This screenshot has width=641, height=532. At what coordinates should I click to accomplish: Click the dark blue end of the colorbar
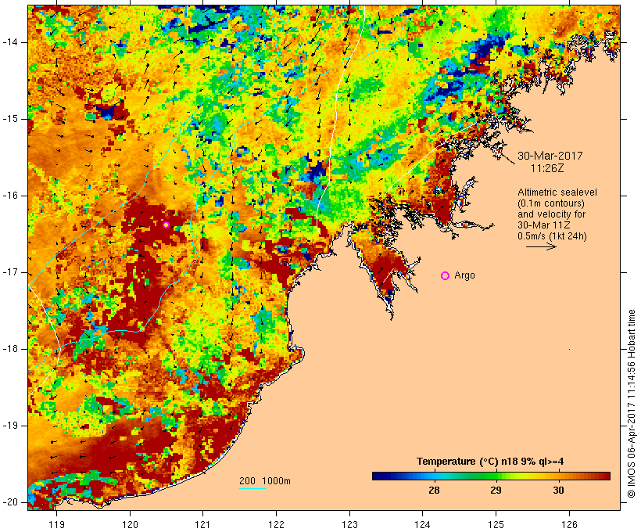(x=378, y=476)
